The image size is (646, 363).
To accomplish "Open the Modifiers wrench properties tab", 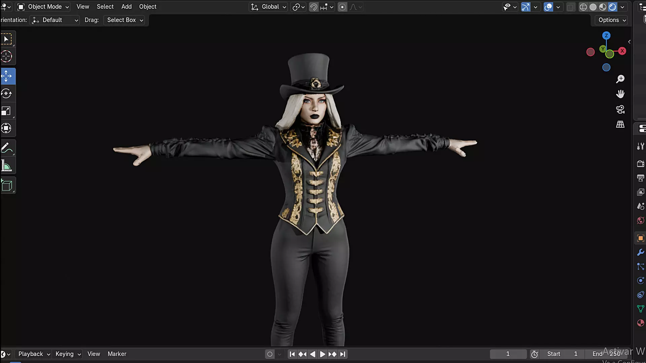I will pyautogui.click(x=640, y=252).
